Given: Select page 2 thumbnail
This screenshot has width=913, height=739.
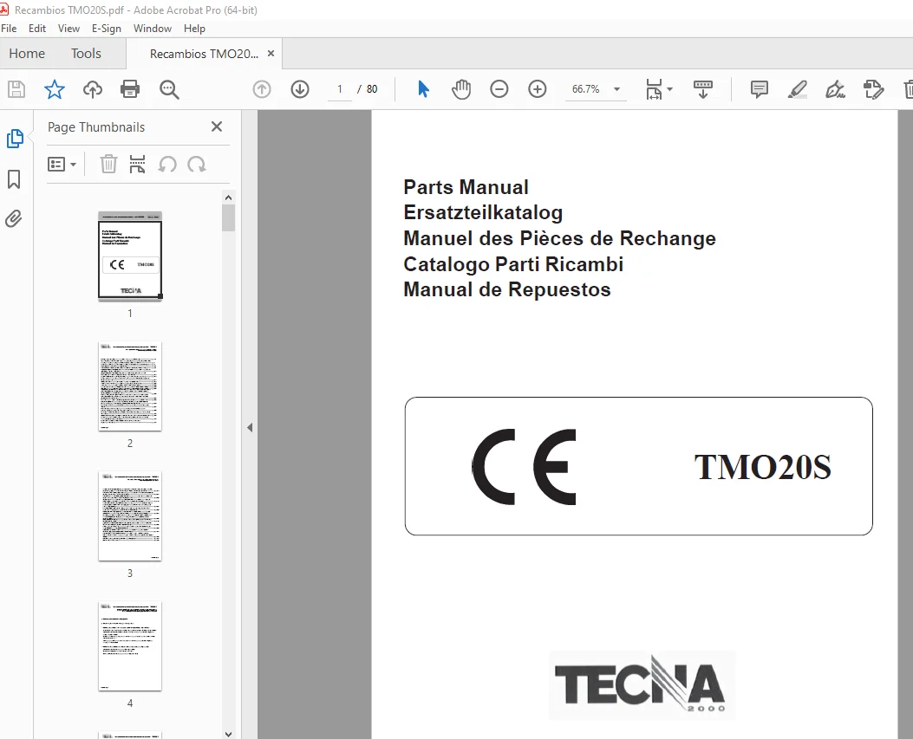Looking at the screenshot, I should pos(130,386).
